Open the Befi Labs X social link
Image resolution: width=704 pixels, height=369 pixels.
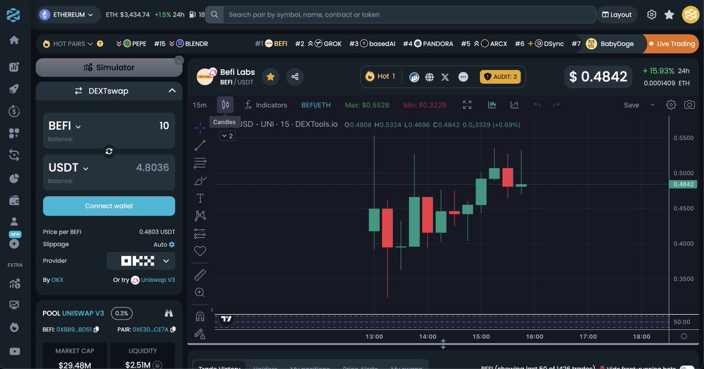445,77
